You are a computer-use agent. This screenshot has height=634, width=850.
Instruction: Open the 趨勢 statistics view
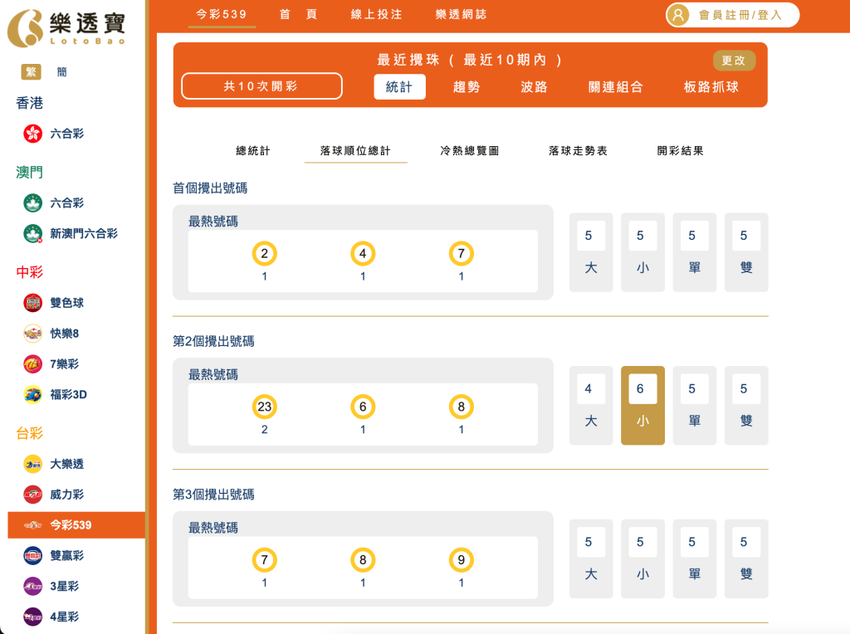point(467,86)
